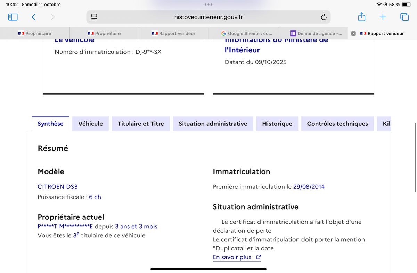Screen dimensions: 417x273
Task: Switch to the inactive Rapport vendeur tab
Action: point(174,34)
